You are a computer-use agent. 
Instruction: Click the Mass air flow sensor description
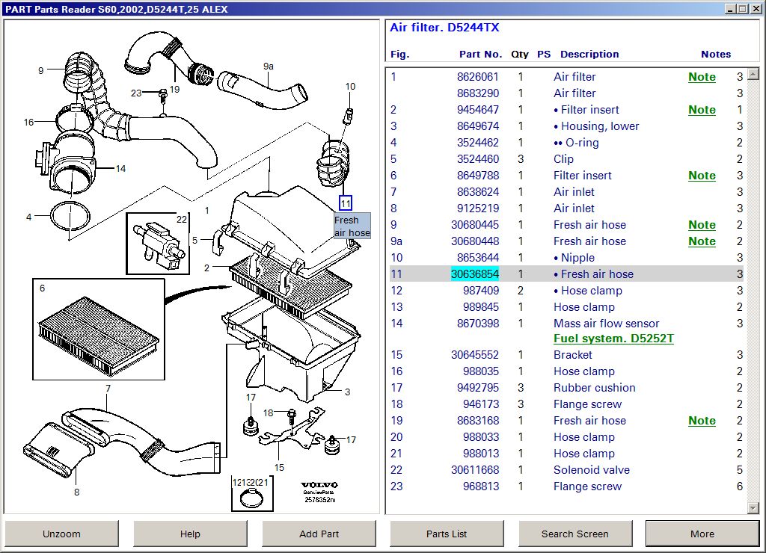(x=606, y=323)
